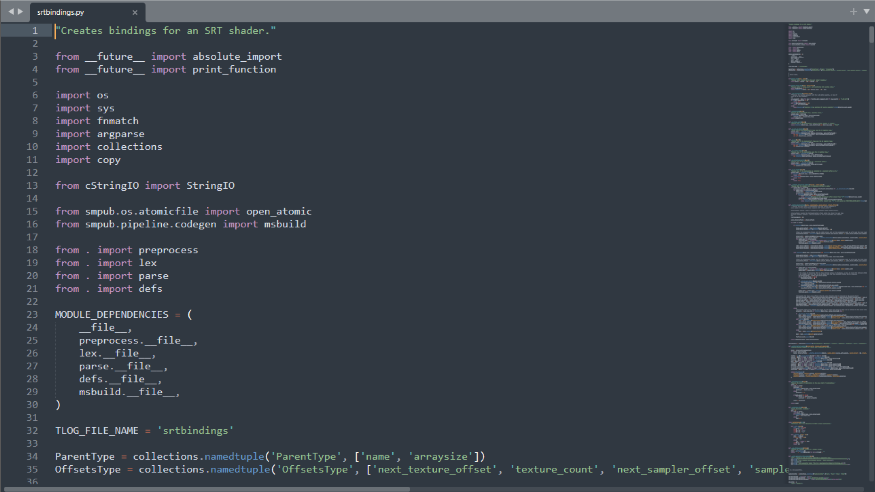Viewport: 875px width, 492px height.
Task: Click the back tab navigation arrow
Action: point(11,12)
